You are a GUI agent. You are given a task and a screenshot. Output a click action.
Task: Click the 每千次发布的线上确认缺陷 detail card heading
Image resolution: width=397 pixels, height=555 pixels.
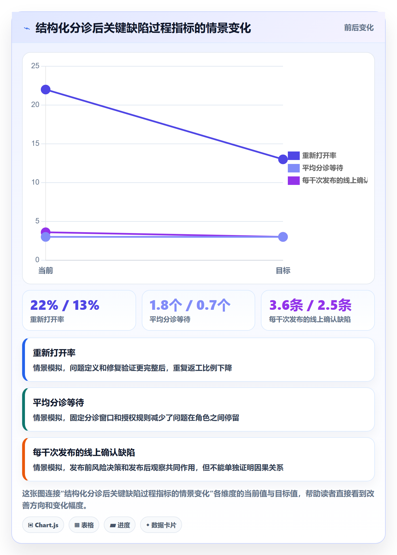tap(84, 452)
